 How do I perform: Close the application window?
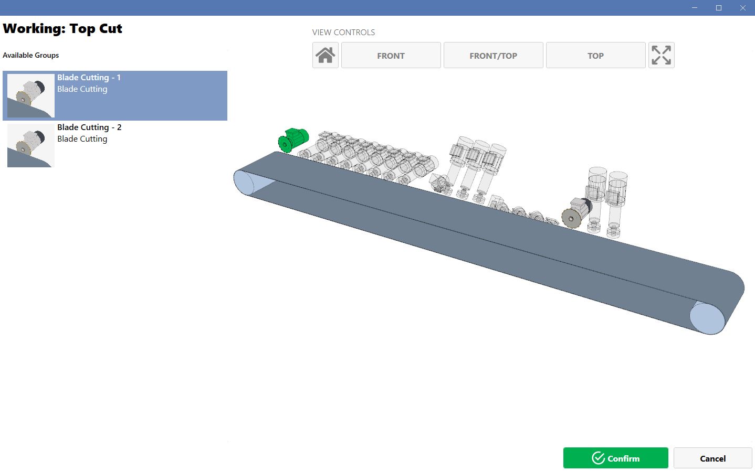[x=743, y=8]
